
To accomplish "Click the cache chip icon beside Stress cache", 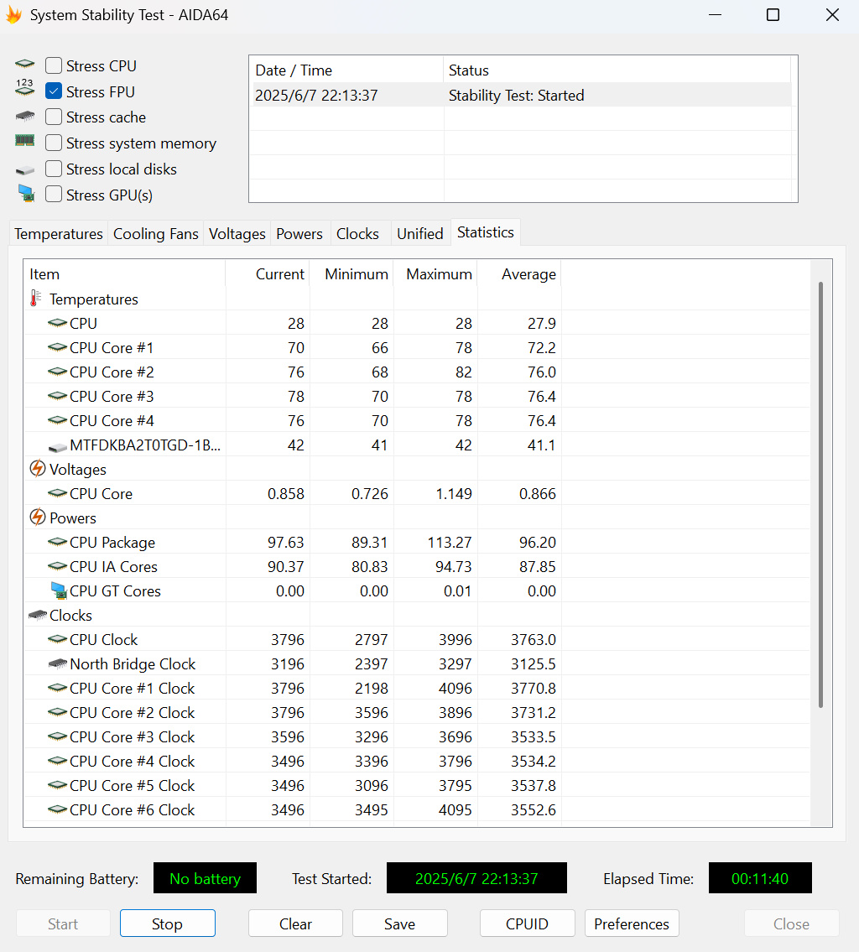I will [x=25, y=116].
